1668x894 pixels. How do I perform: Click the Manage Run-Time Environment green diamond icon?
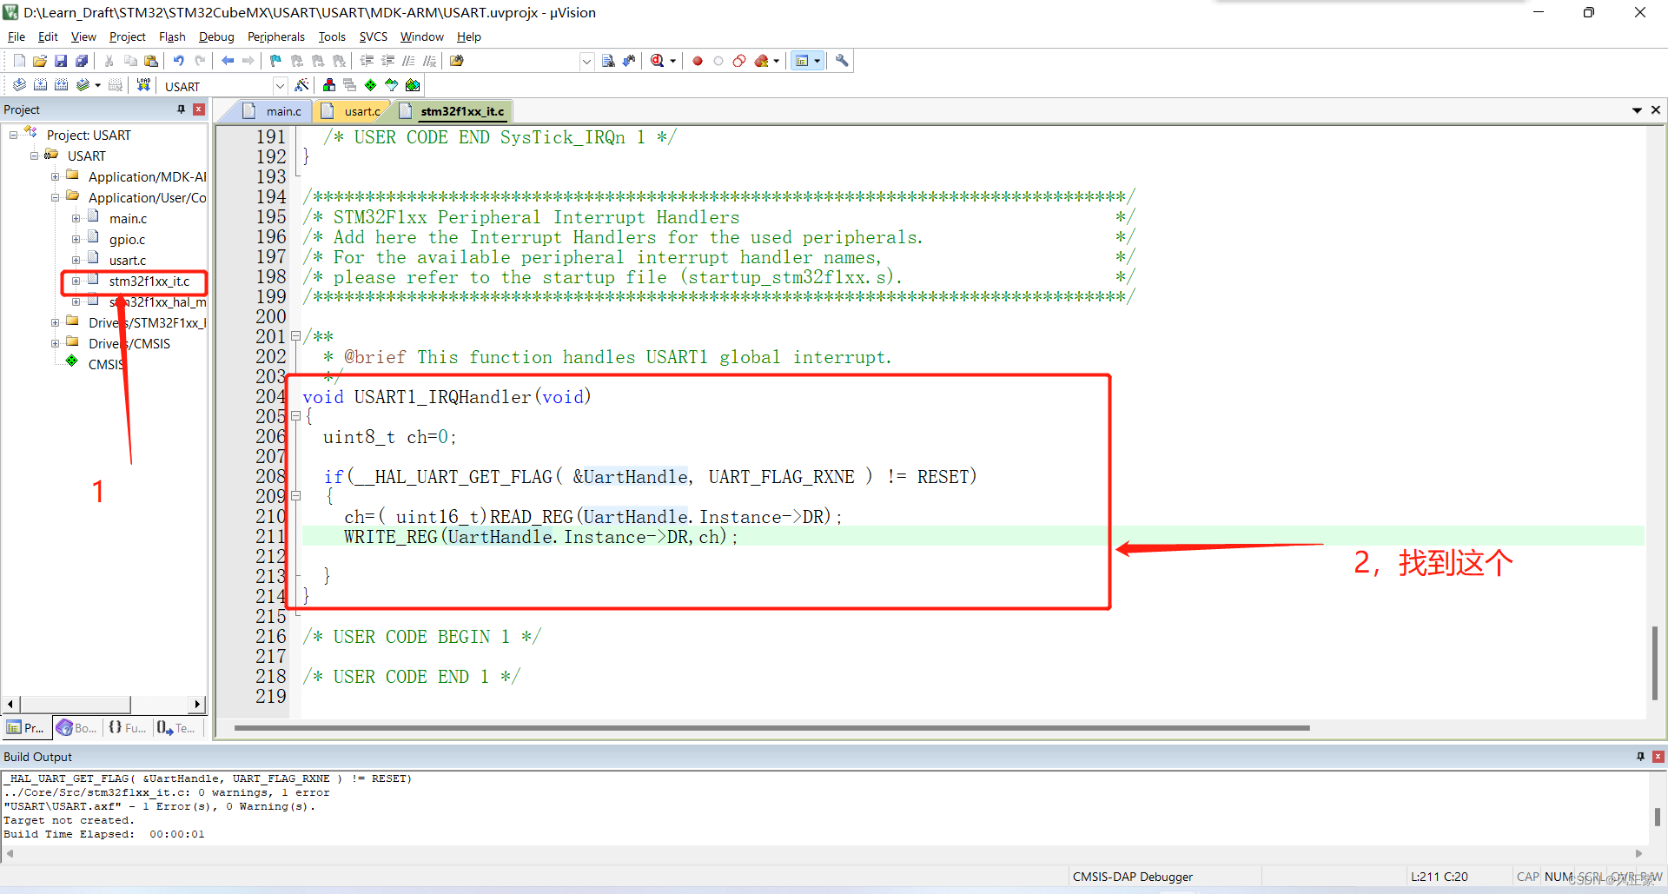pyautogui.click(x=371, y=85)
